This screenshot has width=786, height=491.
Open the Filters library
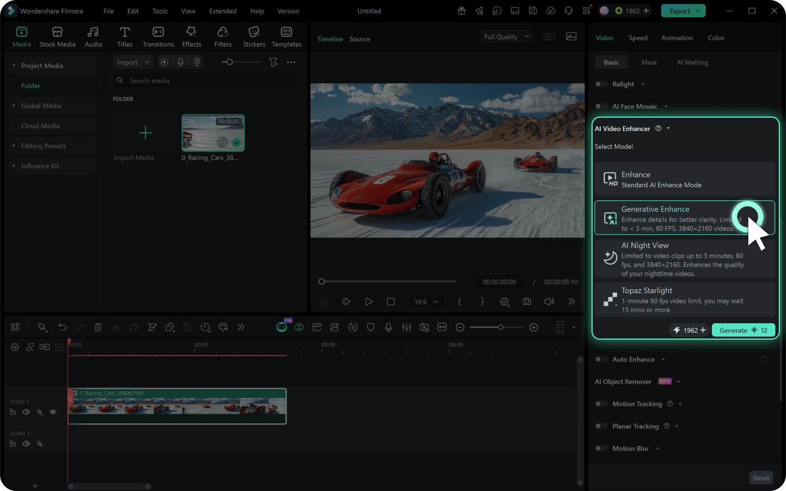223,37
